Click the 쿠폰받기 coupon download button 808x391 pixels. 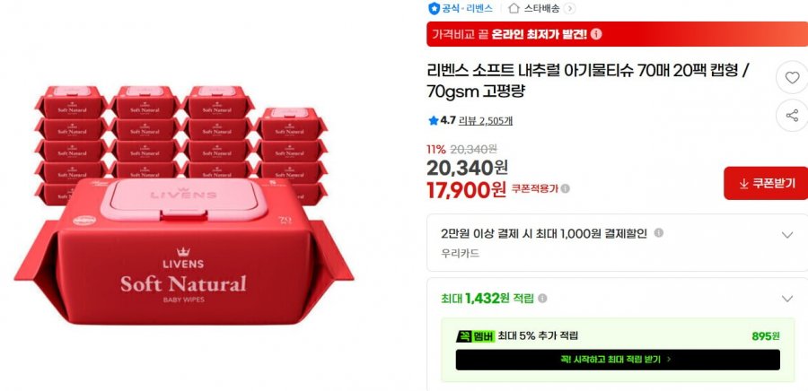tap(766, 183)
